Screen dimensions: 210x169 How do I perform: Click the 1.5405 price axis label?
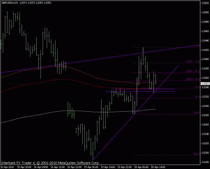(x=205, y=59)
